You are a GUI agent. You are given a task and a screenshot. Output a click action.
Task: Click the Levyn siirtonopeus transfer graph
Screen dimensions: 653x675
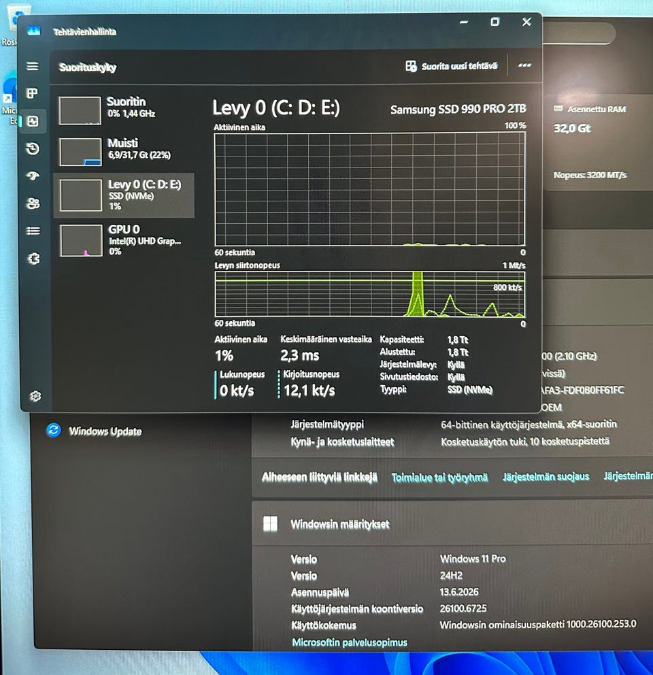(370, 295)
